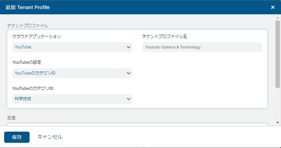Click the 定義 section heading
This screenshot has width=281, height=148.
point(11,118)
